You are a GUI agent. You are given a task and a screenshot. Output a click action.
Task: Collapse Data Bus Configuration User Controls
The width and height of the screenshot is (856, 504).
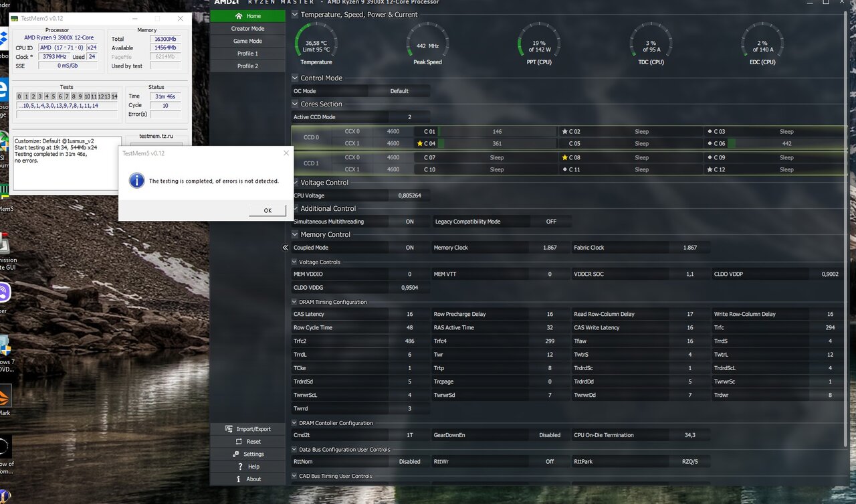point(294,450)
